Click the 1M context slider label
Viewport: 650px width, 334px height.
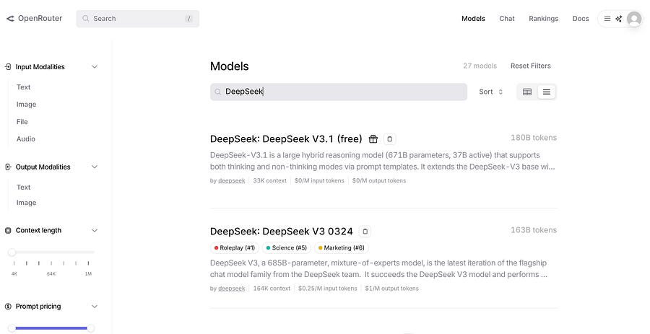88,274
